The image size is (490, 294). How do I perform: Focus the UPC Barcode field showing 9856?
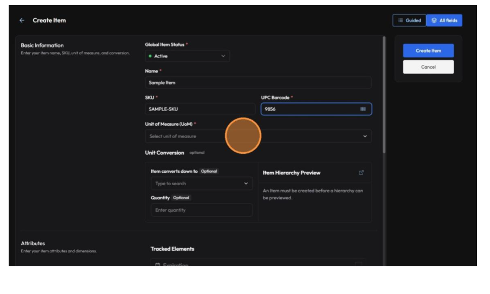click(x=316, y=109)
